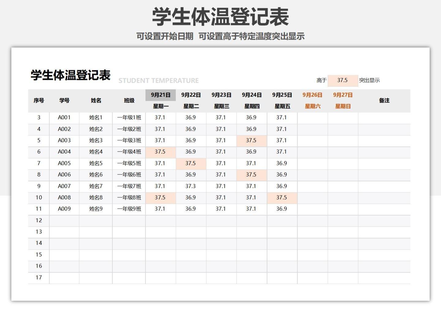
Task: Click the 37.3 value in A007's row
Action: click(x=191, y=186)
